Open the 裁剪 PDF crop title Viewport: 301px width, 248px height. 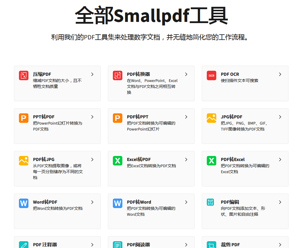coord(230,245)
